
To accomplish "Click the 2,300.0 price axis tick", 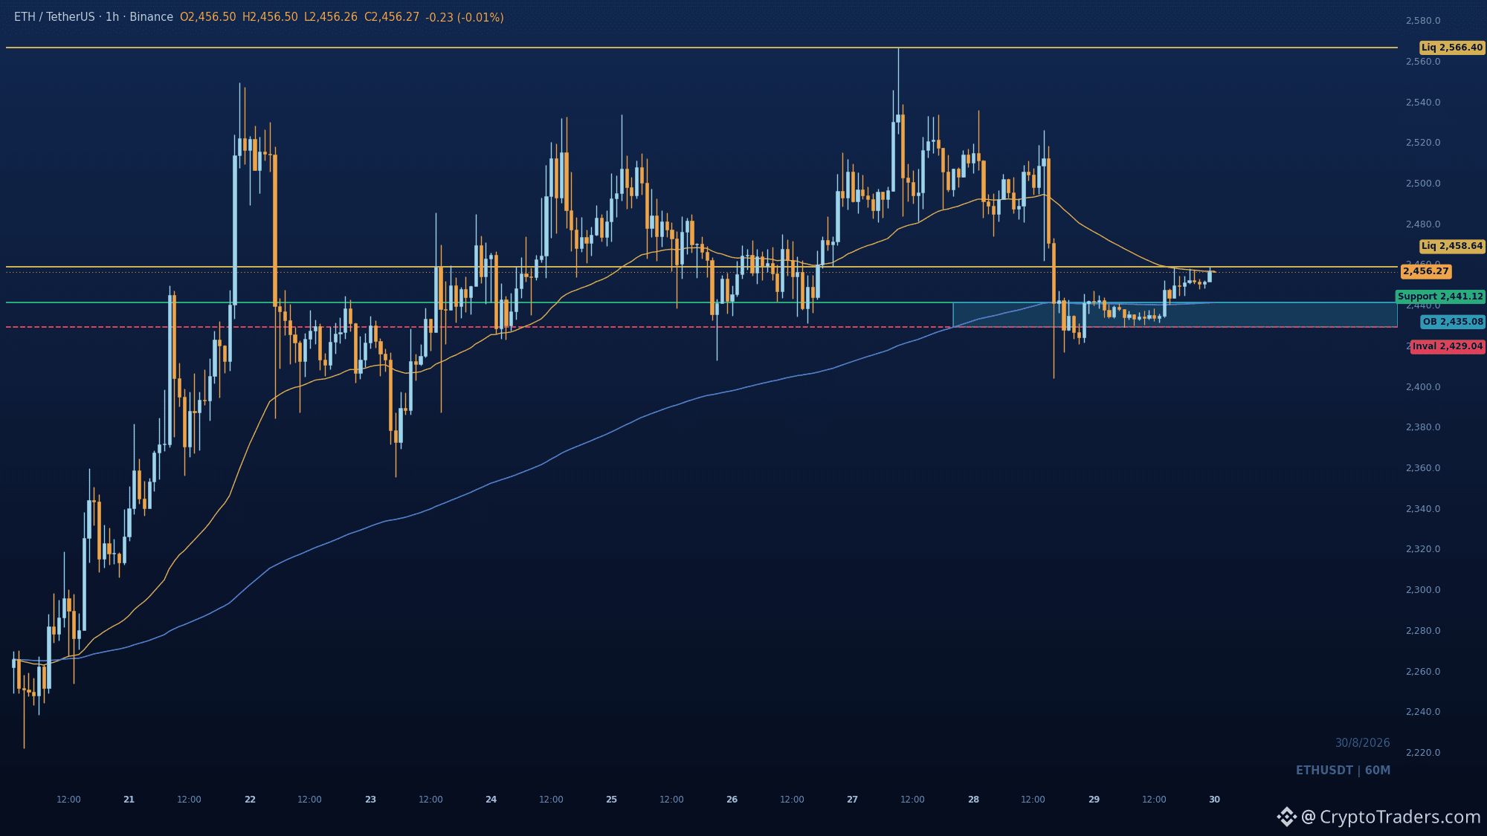I will pos(1423,590).
